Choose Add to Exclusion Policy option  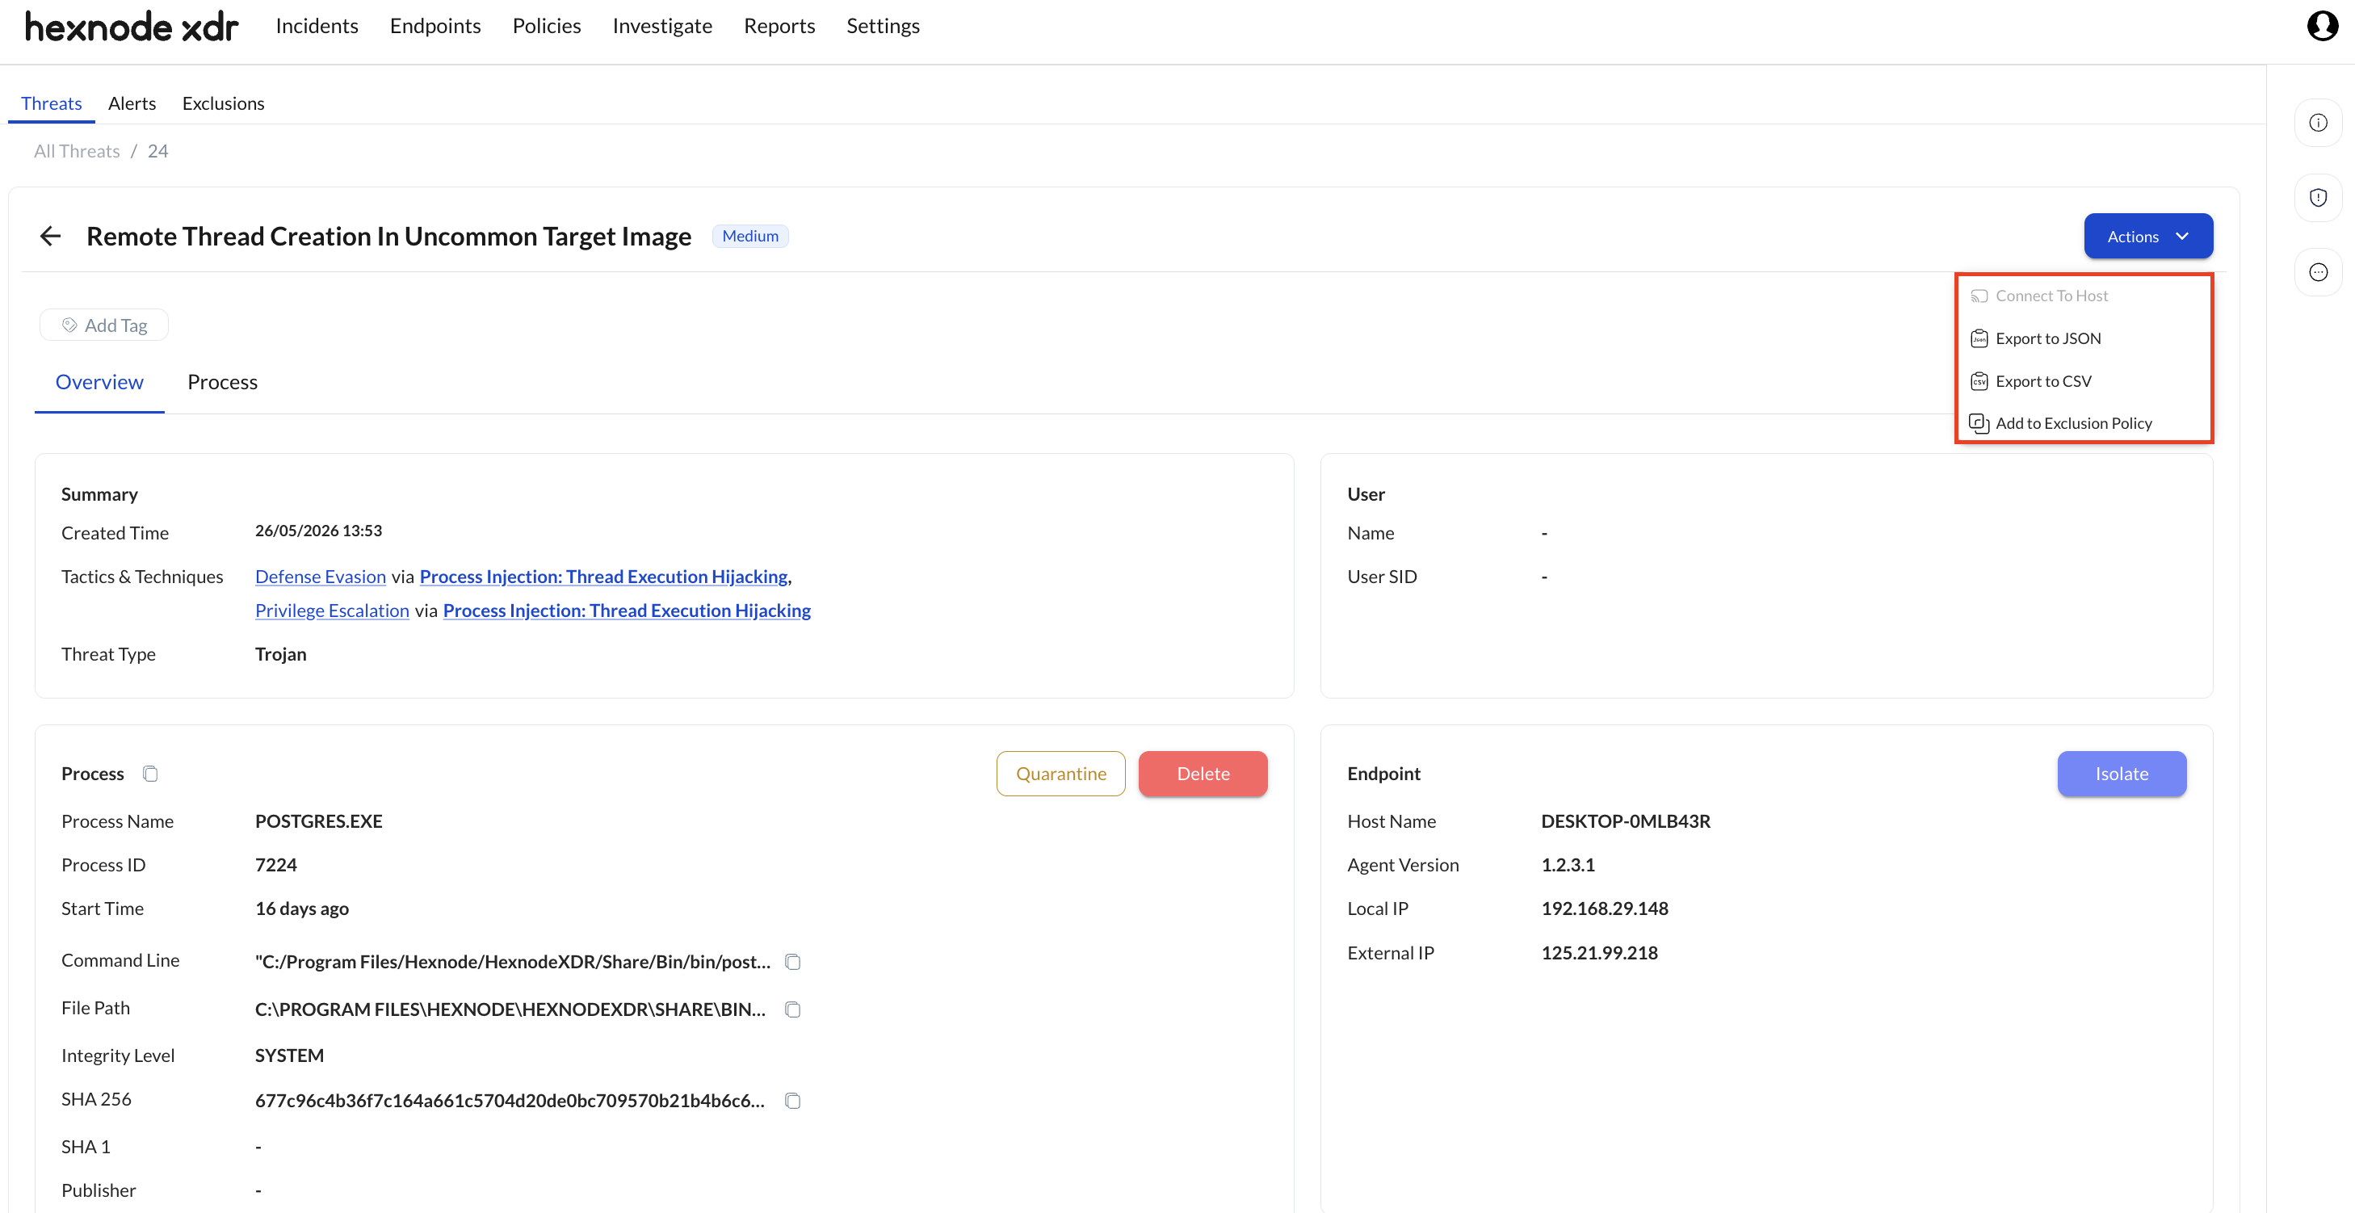pyautogui.click(x=2084, y=423)
